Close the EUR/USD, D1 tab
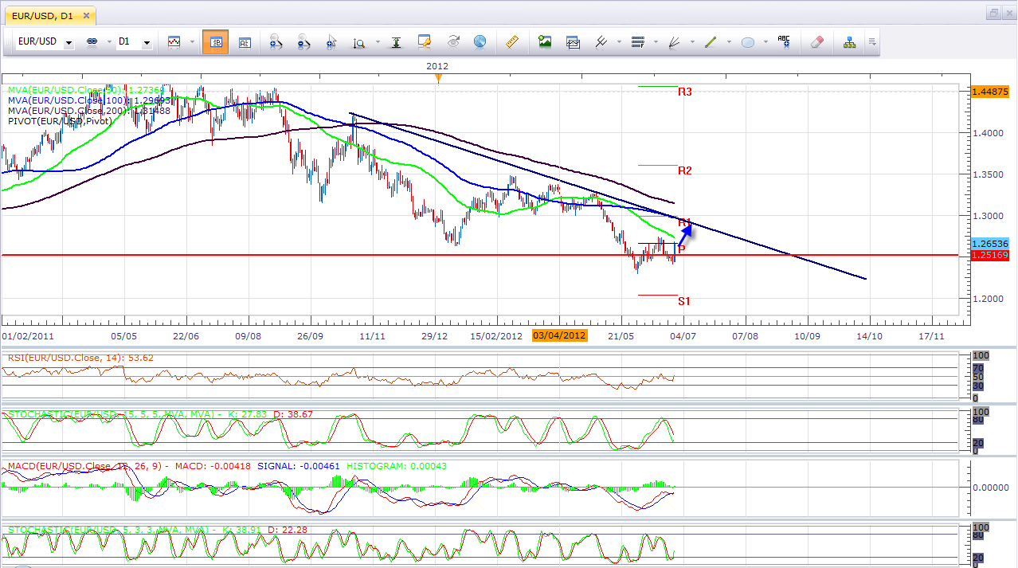The width and height of the screenshot is (1018, 568). 85,15
